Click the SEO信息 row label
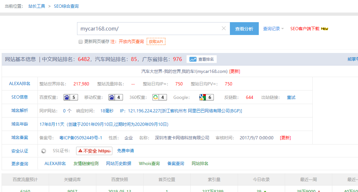The image size is (358, 192). 20,97
